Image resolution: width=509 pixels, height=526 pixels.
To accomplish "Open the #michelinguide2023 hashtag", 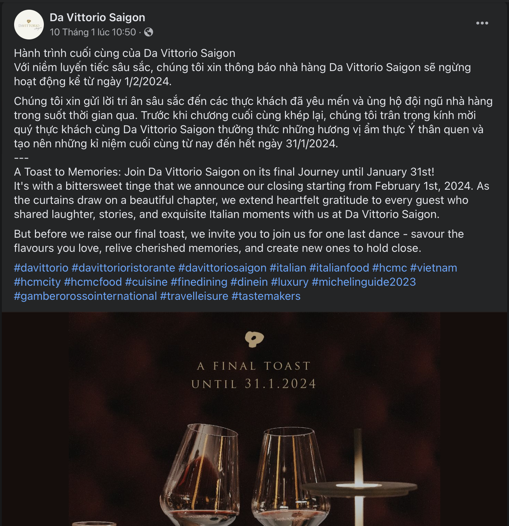I will pyautogui.click(x=364, y=282).
